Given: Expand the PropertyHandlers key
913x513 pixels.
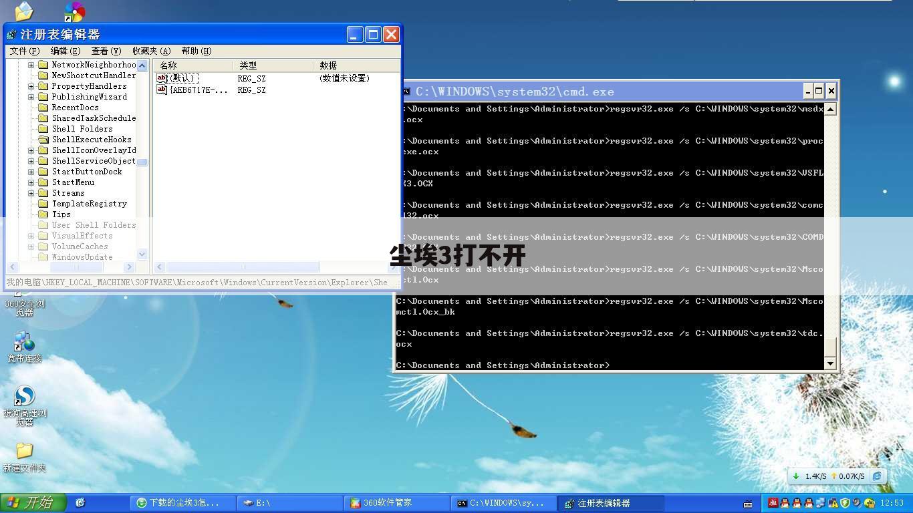Looking at the screenshot, I should 31,86.
